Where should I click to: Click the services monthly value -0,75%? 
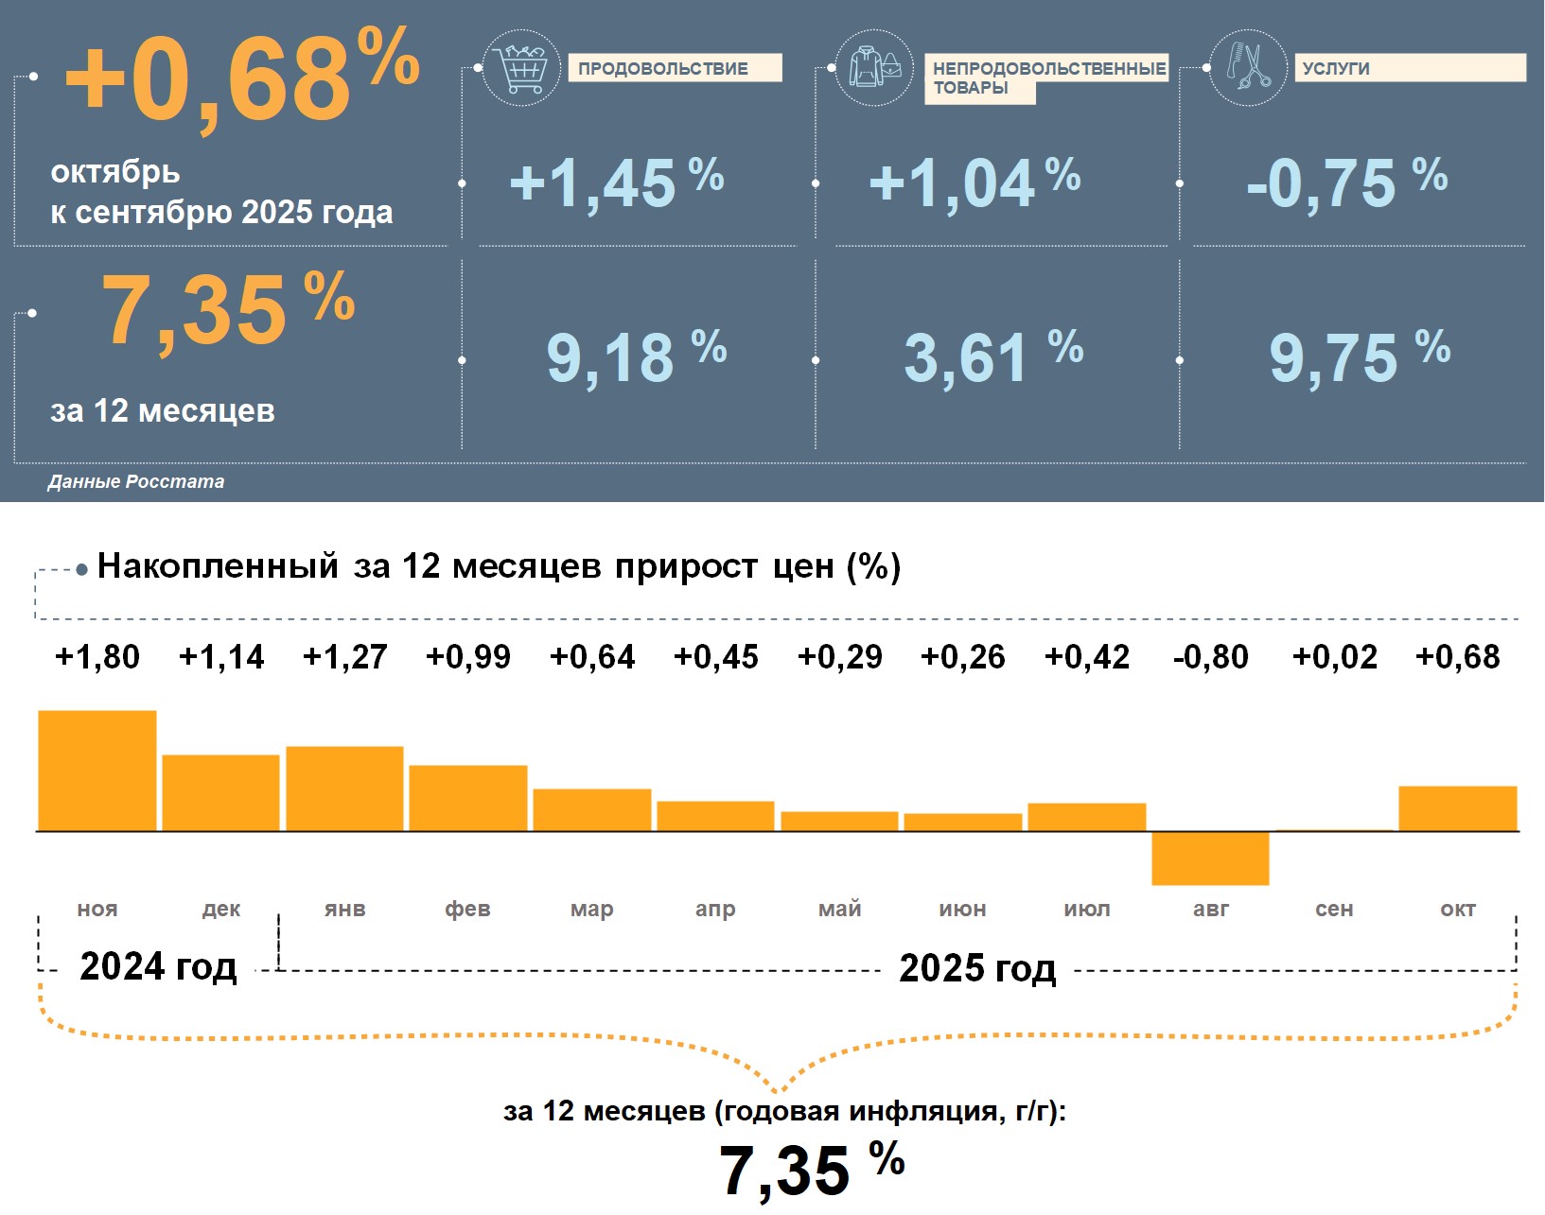click(x=1346, y=182)
